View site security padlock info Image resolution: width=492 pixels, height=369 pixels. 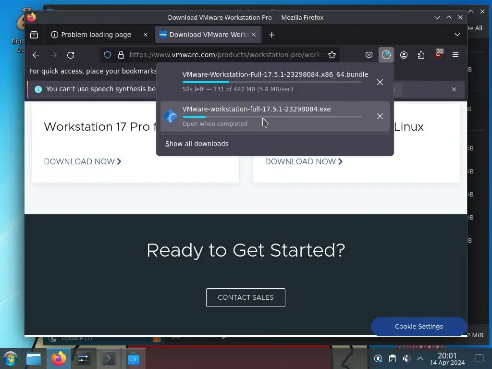click(x=121, y=55)
